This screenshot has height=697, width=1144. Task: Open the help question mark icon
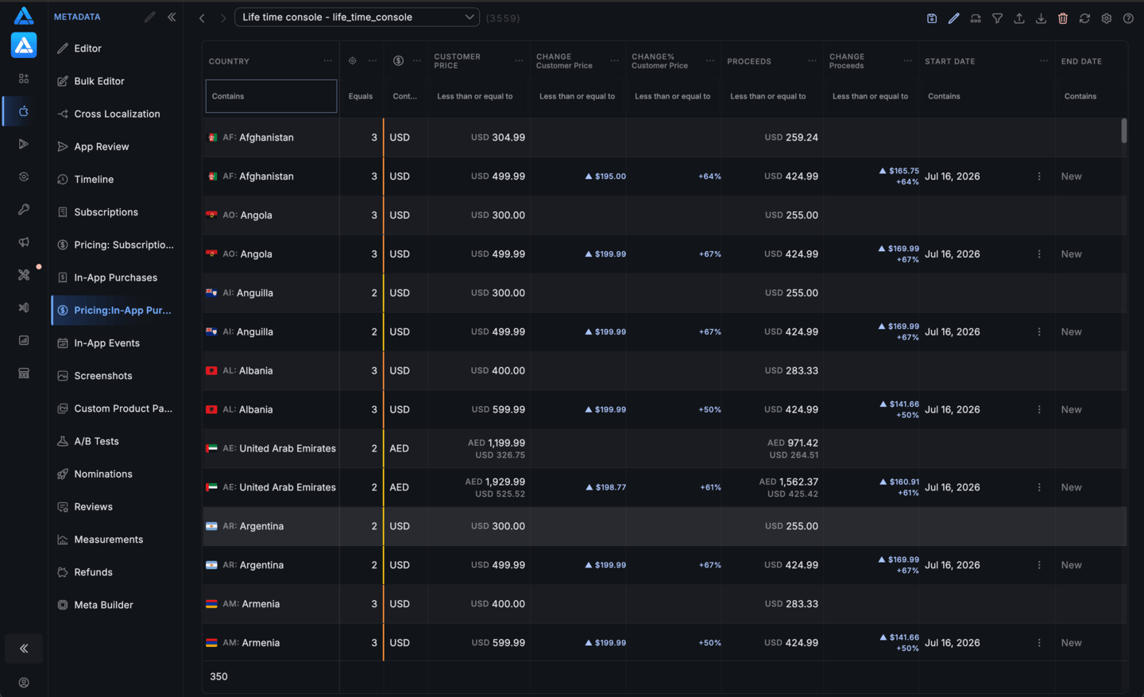pyautogui.click(x=1128, y=17)
